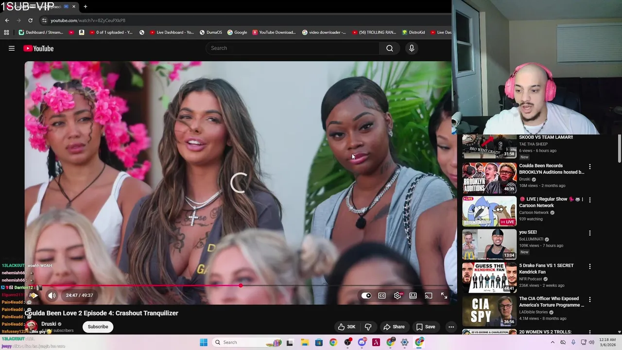Open more actions ellipsis under video

451,327
